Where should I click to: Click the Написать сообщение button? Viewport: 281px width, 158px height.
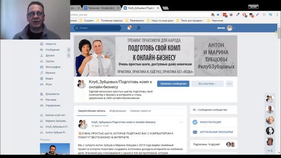click(173, 84)
